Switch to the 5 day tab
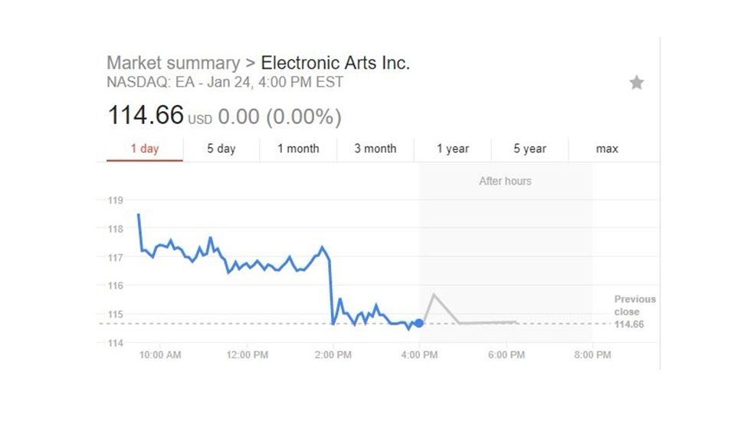 [x=221, y=149]
